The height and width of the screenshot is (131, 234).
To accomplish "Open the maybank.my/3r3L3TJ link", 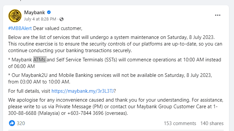I will pyautogui.click(x=83, y=91).
